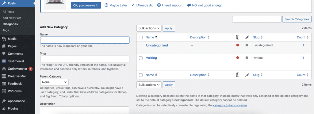
Task: Click the WPForms sidebar icon
Action: pos(4,91)
